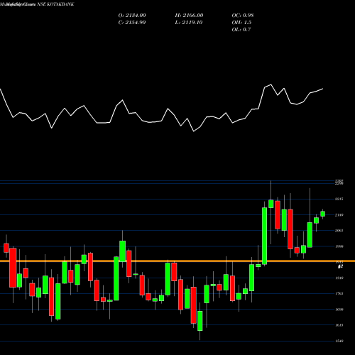Click the 1549 price axis label

[339, 341]
